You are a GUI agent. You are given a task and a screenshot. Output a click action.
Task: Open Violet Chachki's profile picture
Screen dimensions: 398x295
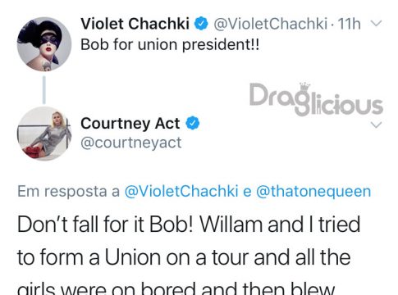pyautogui.click(x=44, y=44)
